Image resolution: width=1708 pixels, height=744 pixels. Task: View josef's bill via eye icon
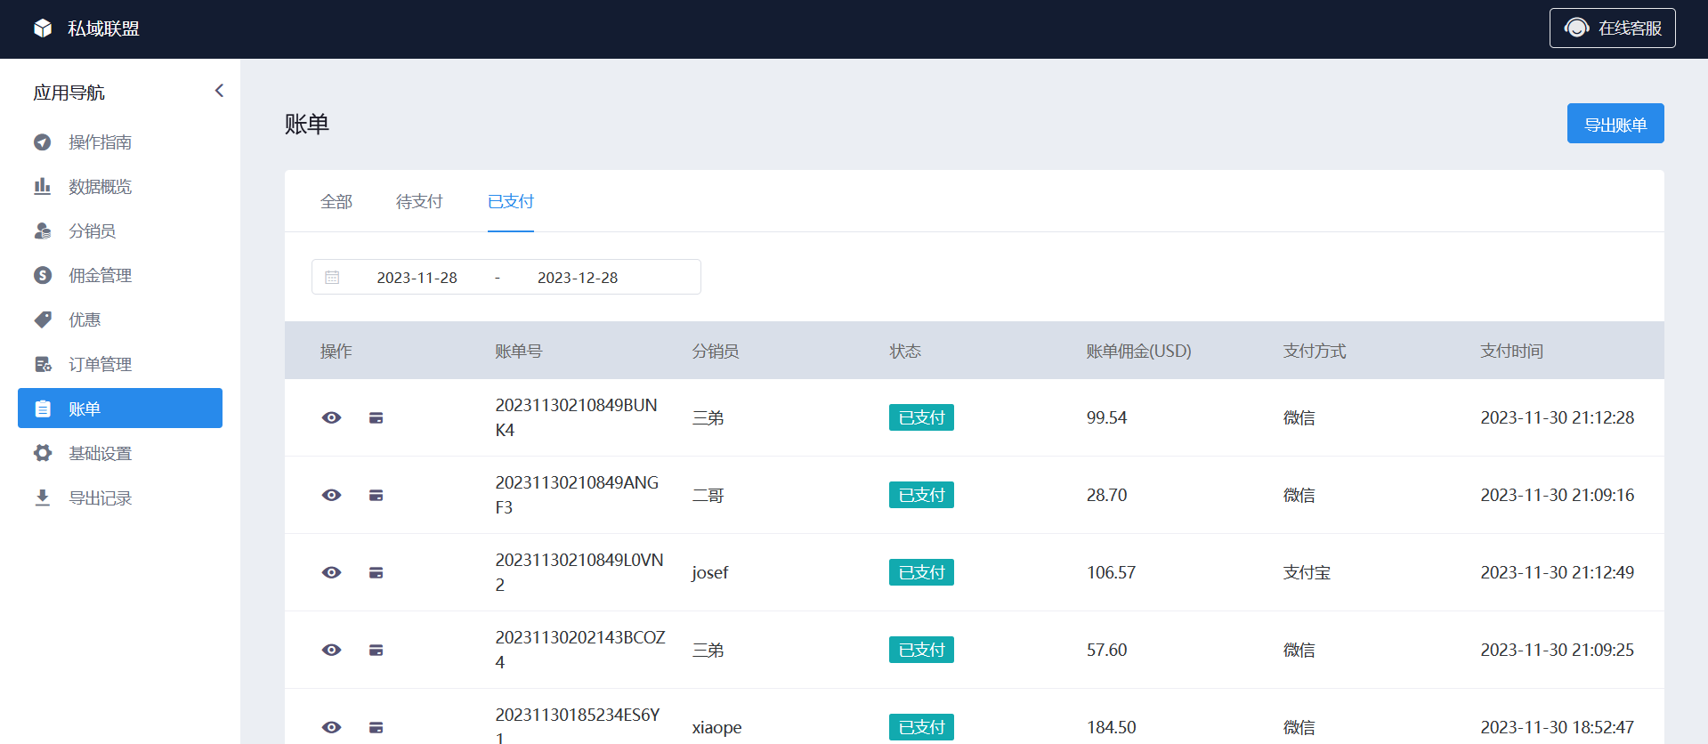(x=332, y=572)
